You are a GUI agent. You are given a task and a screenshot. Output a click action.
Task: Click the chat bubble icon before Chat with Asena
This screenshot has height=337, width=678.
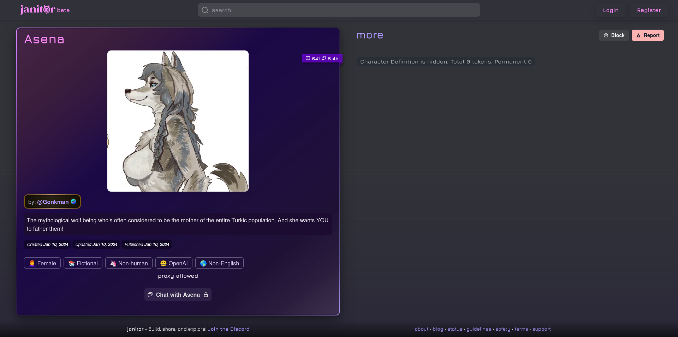tap(150, 295)
